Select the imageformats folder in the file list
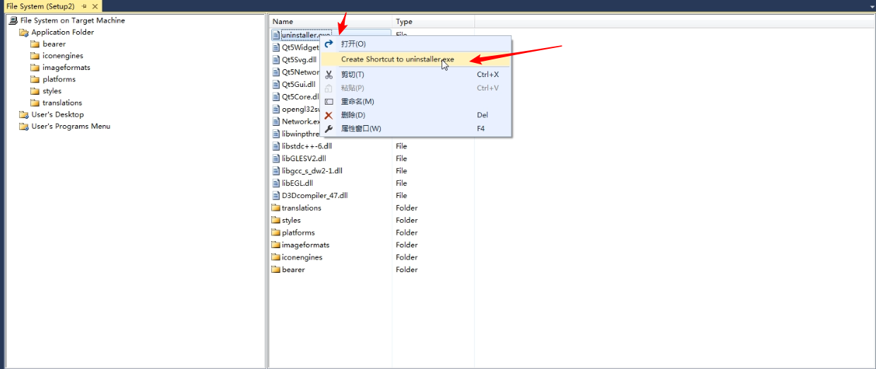This screenshot has width=876, height=369. pyautogui.click(x=305, y=245)
